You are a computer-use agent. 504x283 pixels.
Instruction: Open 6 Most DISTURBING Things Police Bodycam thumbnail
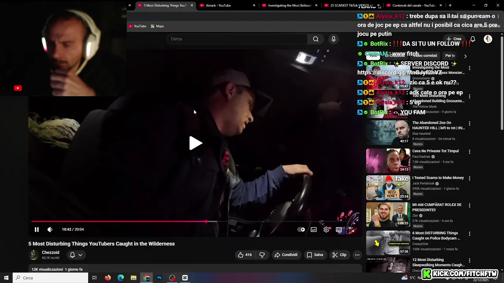point(388,243)
